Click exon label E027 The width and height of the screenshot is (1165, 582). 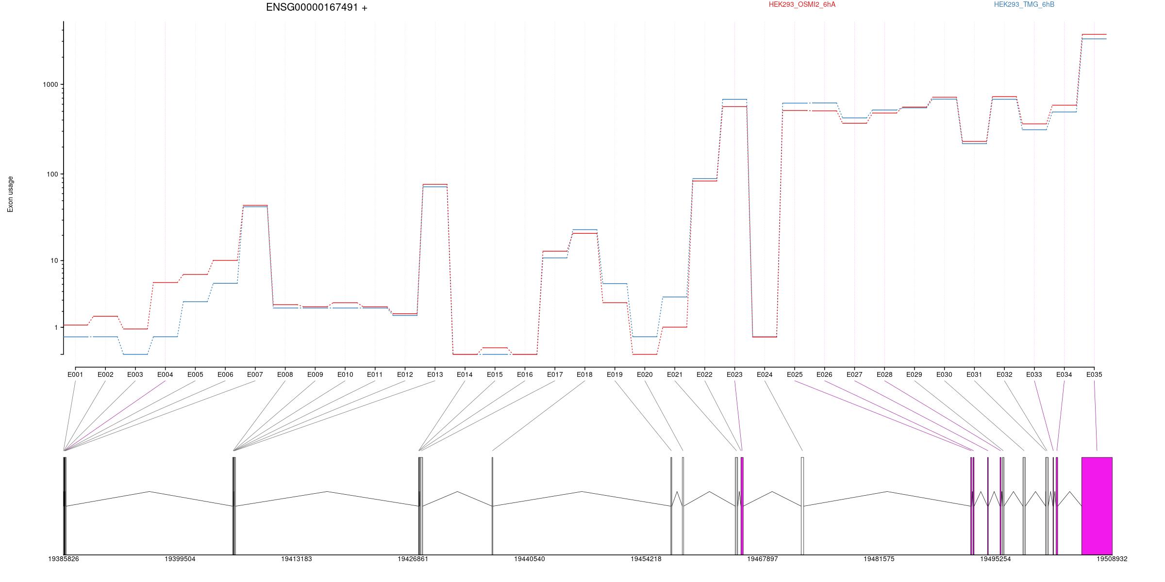[x=854, y=374]
